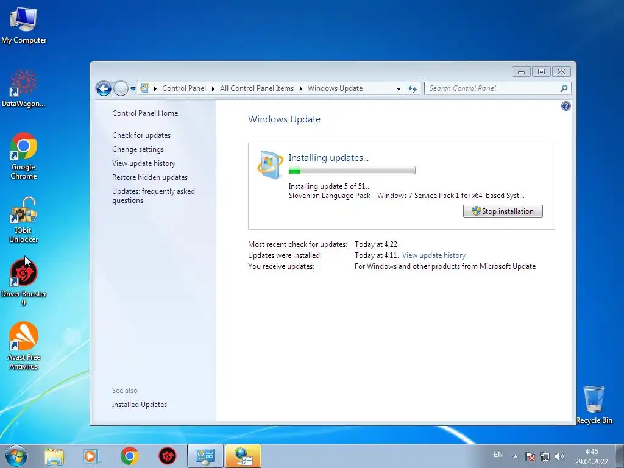Screen dimensions: 624x468
Task: Click View update history beside Today at 4:11
Action: click(434, 255)
